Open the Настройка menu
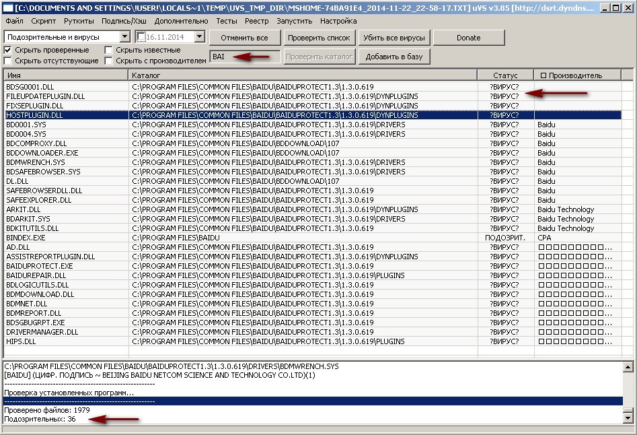Image resolution: width=637 pixels, height=435 pixels. pyautogui.click(x=338, y=21)
